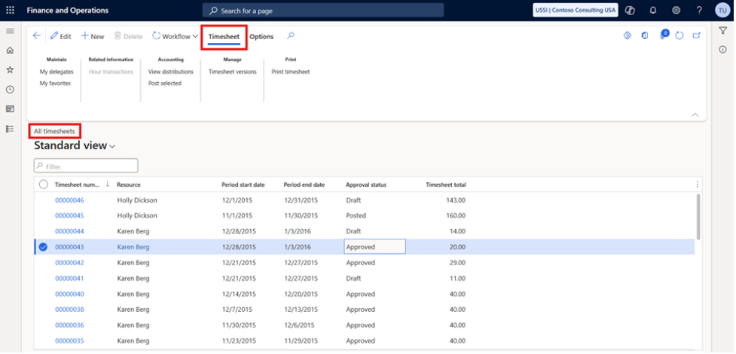Open timesheet 00000042 link
Image resolution: width=736 pixels, height=354 pixels.
69,263
